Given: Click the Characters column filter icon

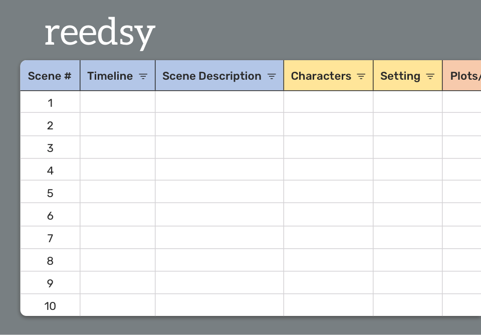Looking at the screenshot, I should [x=361, y=76].
